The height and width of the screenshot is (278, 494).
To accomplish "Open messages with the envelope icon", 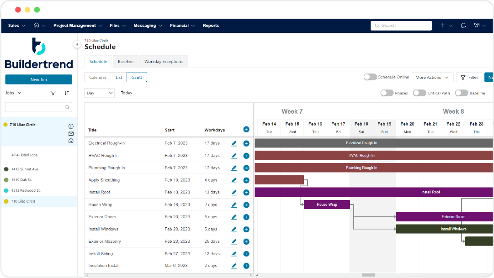I will [x=71, y=133].
